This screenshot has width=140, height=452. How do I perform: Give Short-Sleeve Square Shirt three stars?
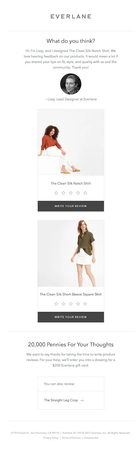click(x=71, y=304)
